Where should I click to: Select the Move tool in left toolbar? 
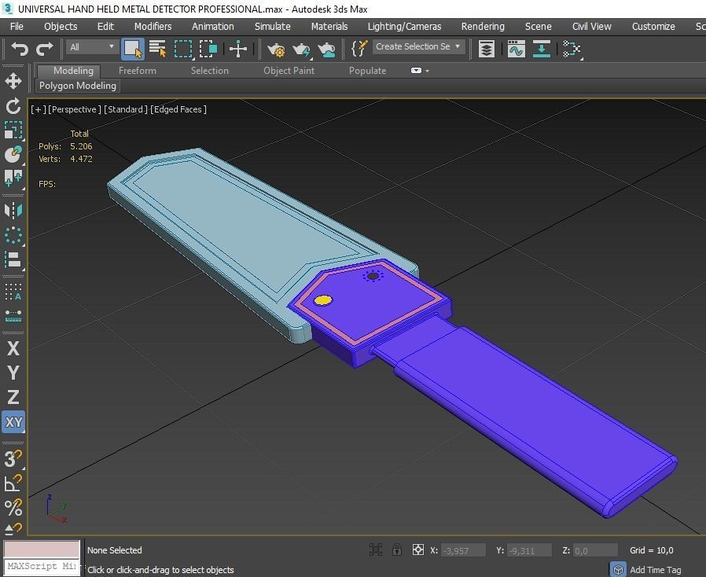13,81
